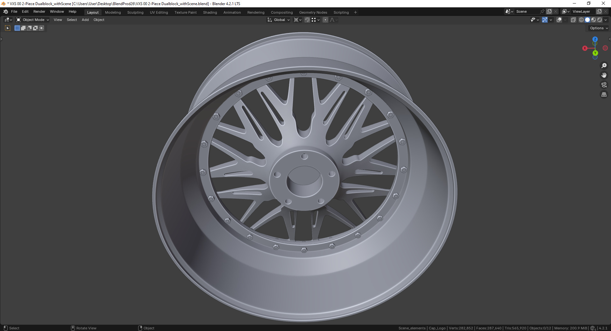Switch to the Shading workspace tab
Viewport: 611px width, 331px height.
(x=210, y=12)
